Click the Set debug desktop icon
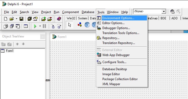 click(x=178, y=12)
